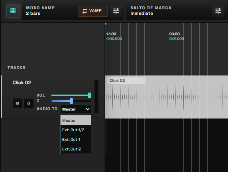The height and width of the screenshot is (172, 228).
Task: Click the 'Inmediato' value text
Action: pyautogui.click(x=142, y=14)
